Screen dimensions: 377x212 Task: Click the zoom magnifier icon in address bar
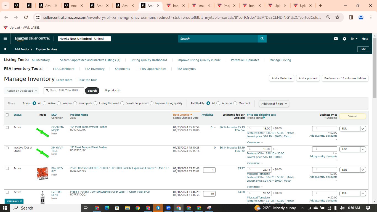(x=328, y=17)
